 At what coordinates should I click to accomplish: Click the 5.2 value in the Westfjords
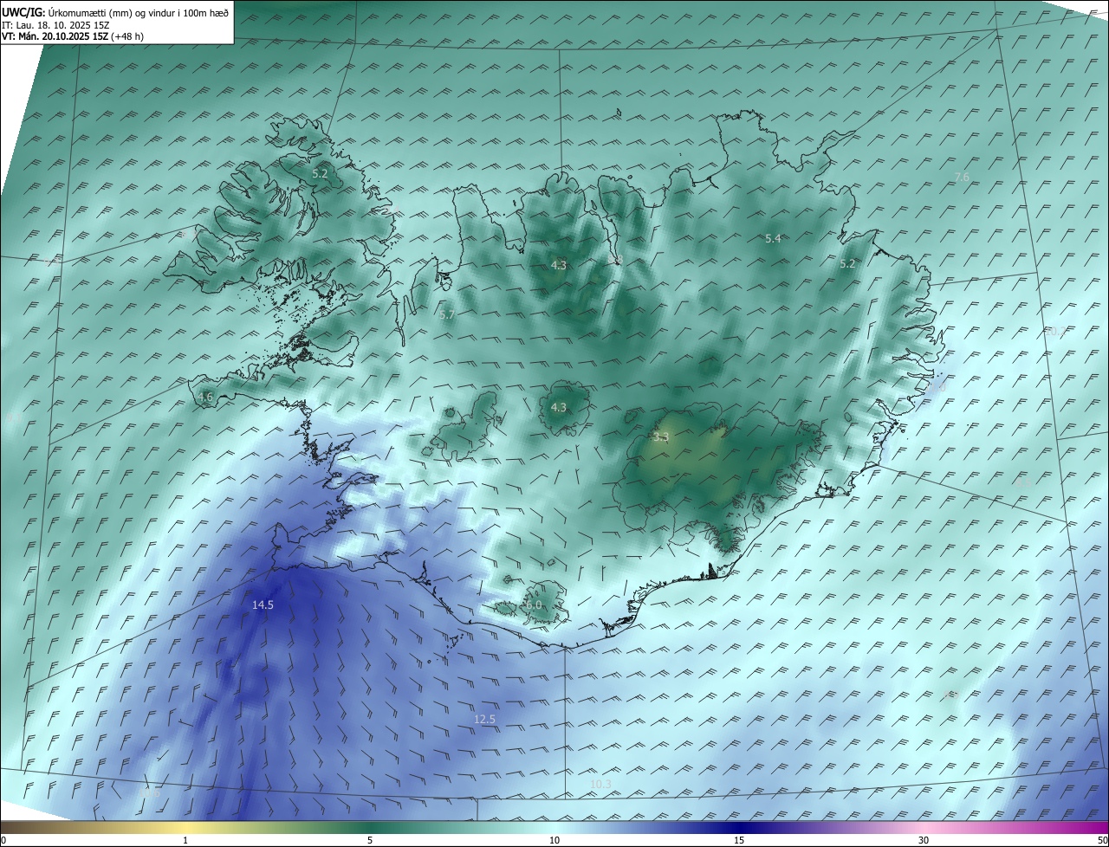click(x=320, y=173)
